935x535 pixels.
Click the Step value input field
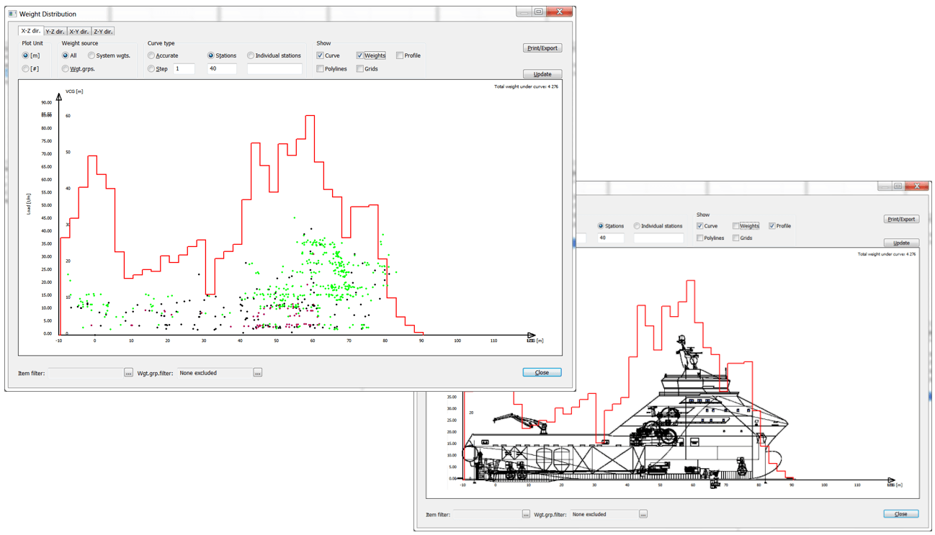[184, 69]
